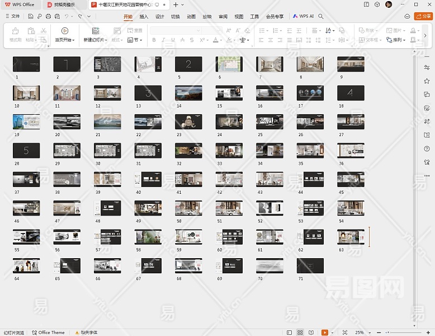Toggle underline formatting
The width and height of the screenshot is (435, 336).
click(x=173, y=40)
